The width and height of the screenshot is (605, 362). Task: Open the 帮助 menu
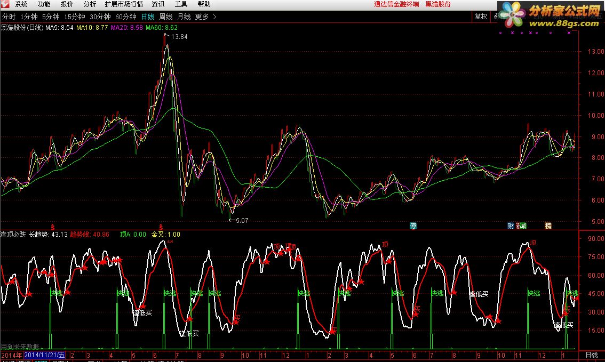pos(204,4)
